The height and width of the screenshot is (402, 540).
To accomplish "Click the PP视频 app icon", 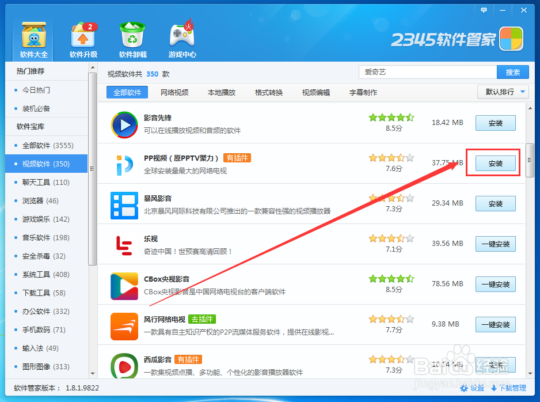I will [124, 165].
